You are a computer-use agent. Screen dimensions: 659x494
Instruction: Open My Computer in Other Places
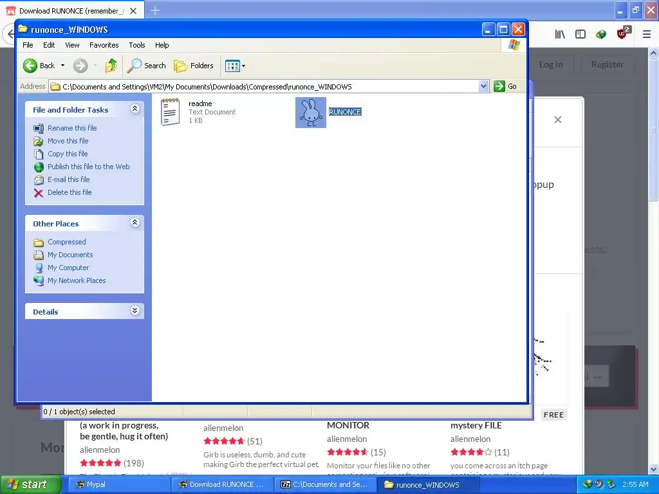click(68, 268)
